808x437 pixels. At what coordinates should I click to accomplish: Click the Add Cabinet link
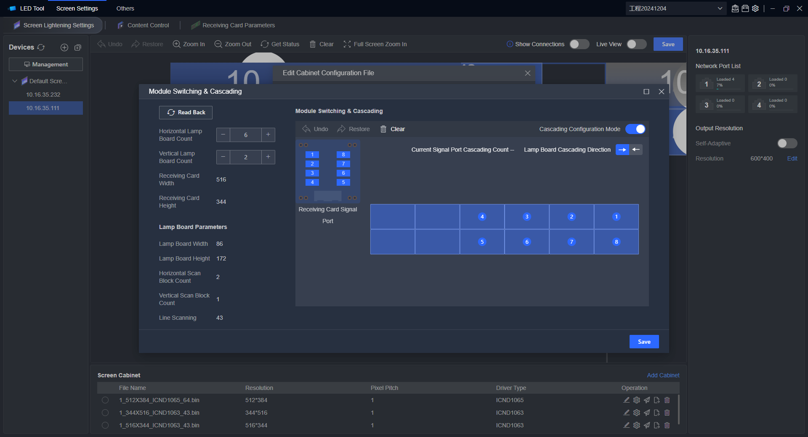click(x=663, y=375)
